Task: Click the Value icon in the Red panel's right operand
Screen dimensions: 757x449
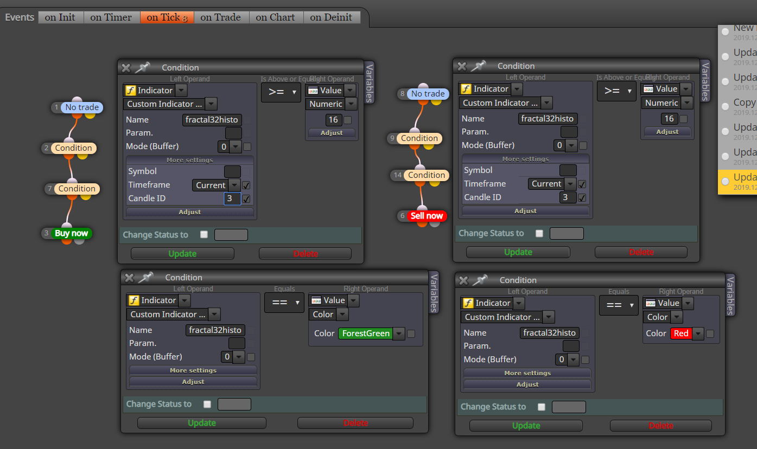Action: pos(650,303)
